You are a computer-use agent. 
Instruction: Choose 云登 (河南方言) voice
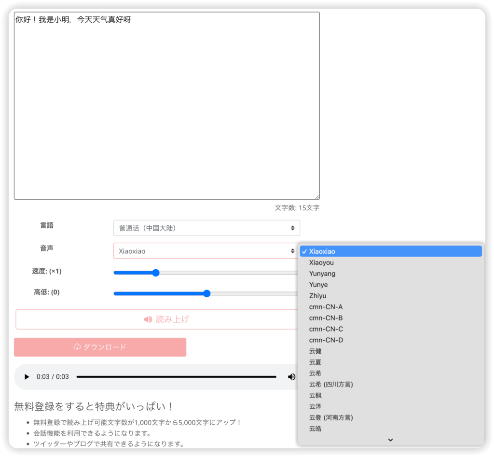tap(330, 417)
